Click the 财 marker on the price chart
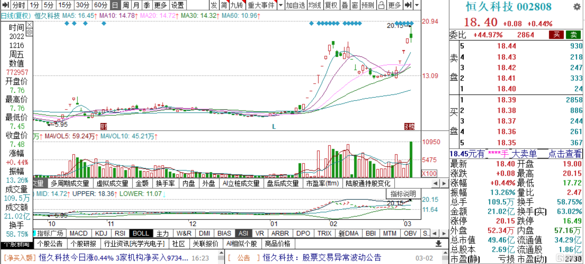This screenshot has height=264, width=585. coord(103,126)
